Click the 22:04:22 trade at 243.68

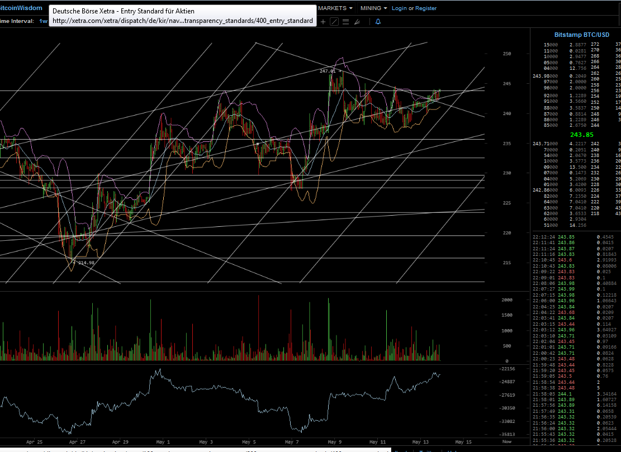point(575,312)
